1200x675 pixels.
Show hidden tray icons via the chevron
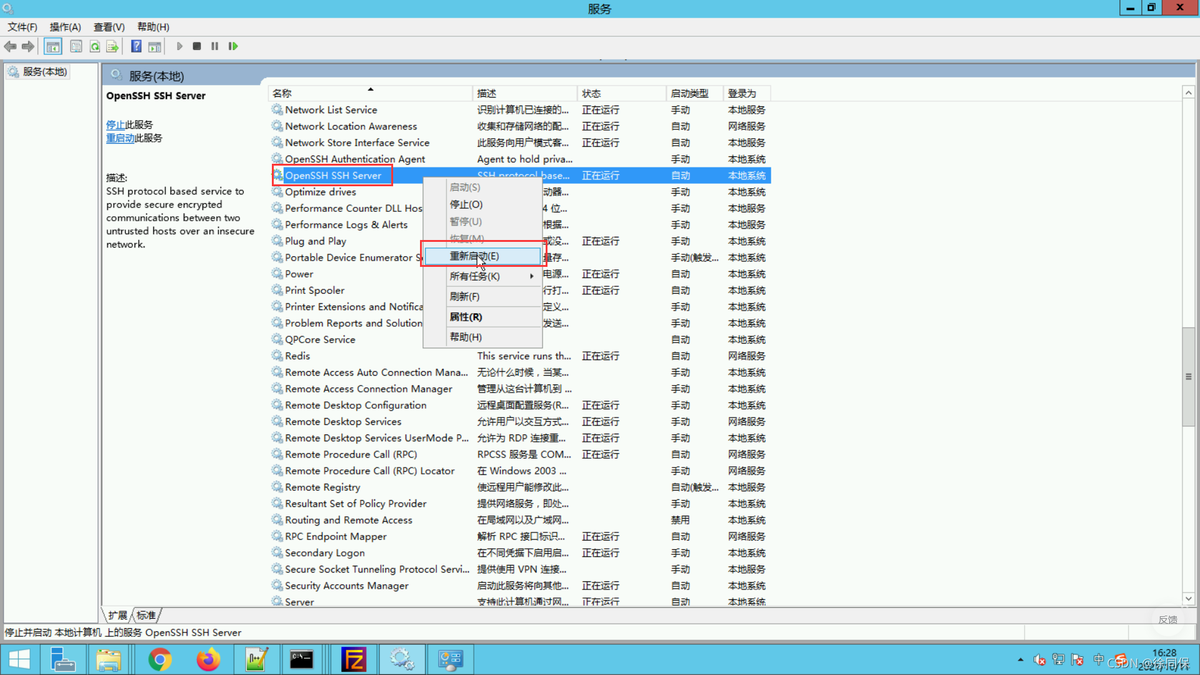pyautogui.click(x=1020, y=660)
